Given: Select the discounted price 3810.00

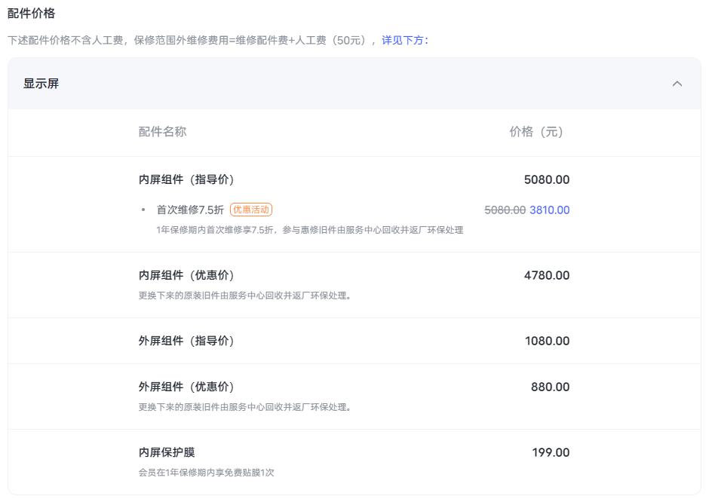Looking at the screenshot, I should 549,210.
